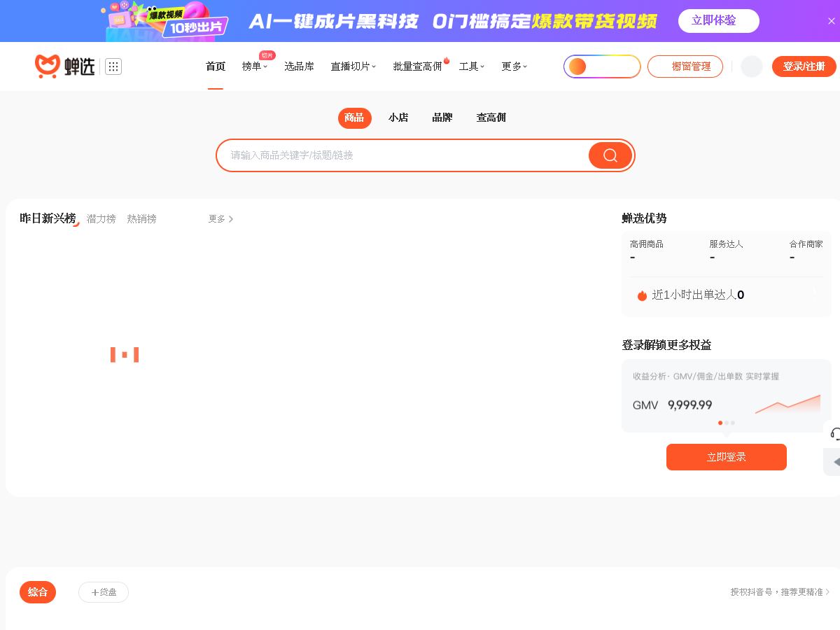The height and width of the screenshot is (630, 840).
Task: Switch to 热销榜 ranking
Action: (142, 219)
